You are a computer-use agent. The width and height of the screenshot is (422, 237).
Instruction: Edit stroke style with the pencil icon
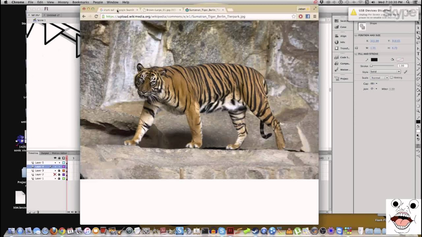(406, 72)
